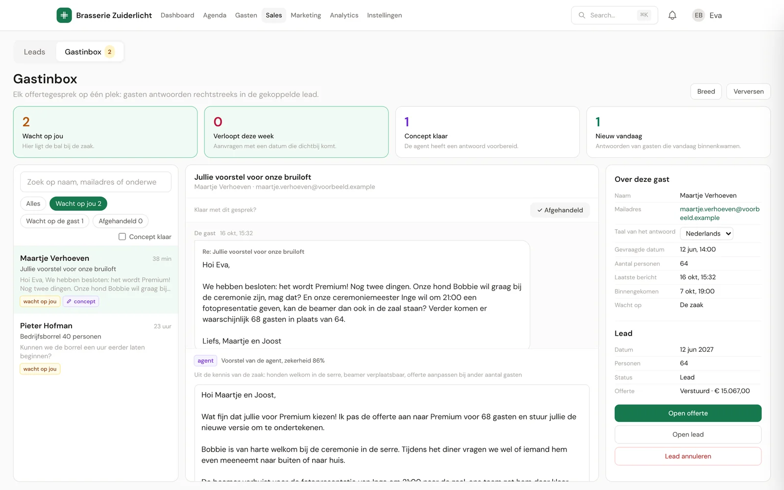
Task: Filter conversations by Alles
Action: (33, 204)
